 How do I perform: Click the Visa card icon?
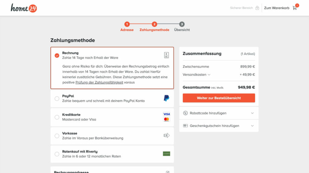click(x=166, y=114)
